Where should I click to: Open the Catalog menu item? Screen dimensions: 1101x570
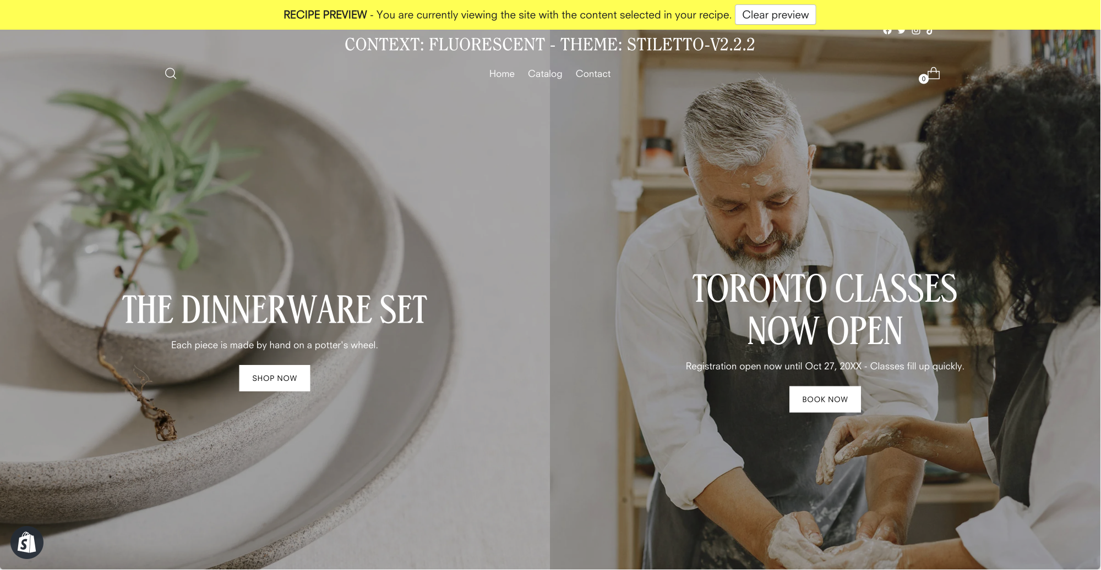pos(545,74)
